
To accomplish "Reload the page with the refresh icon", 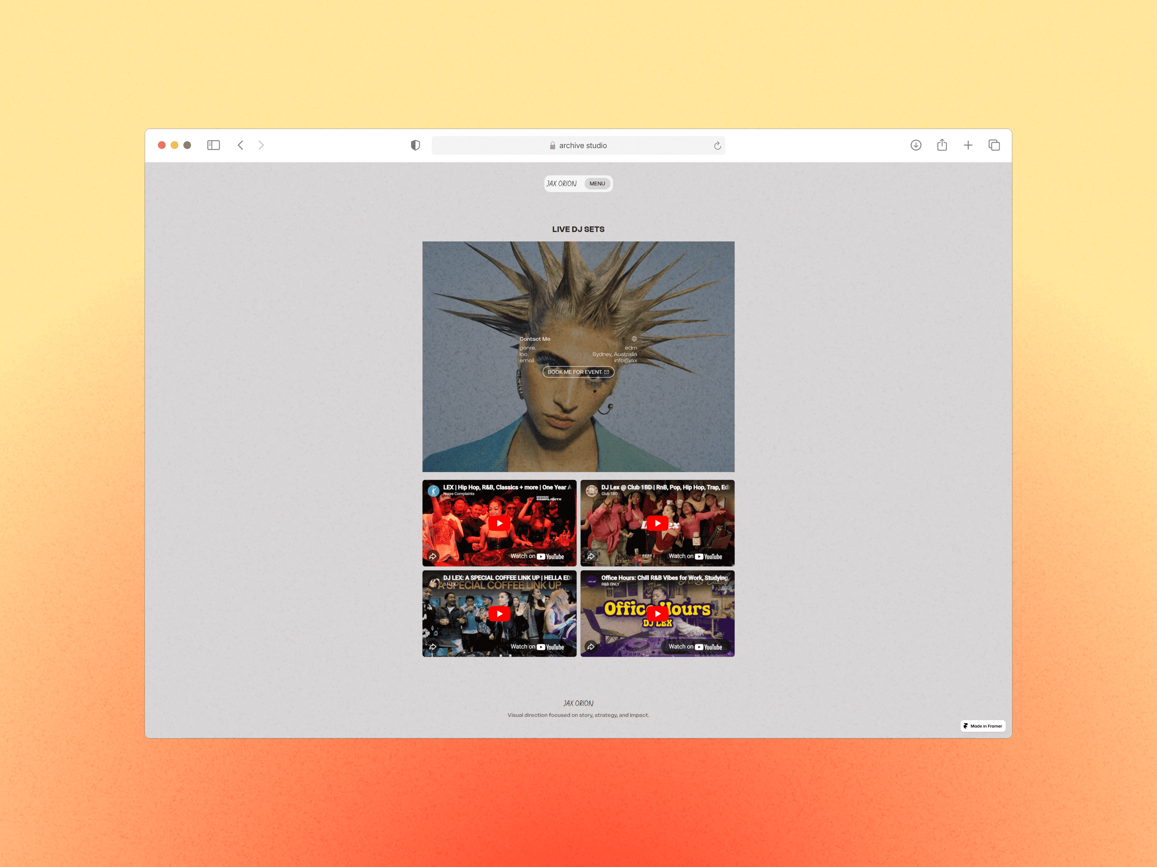I will [717, 146].
